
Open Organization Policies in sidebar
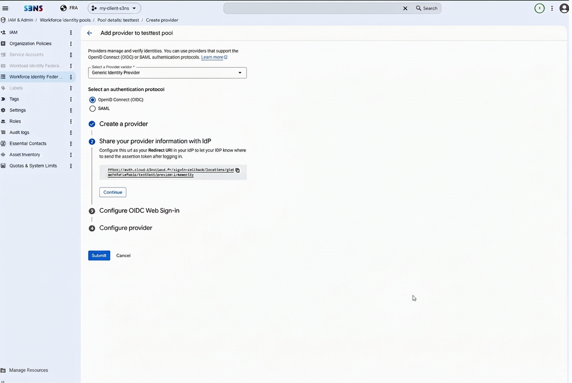(30, 43)
